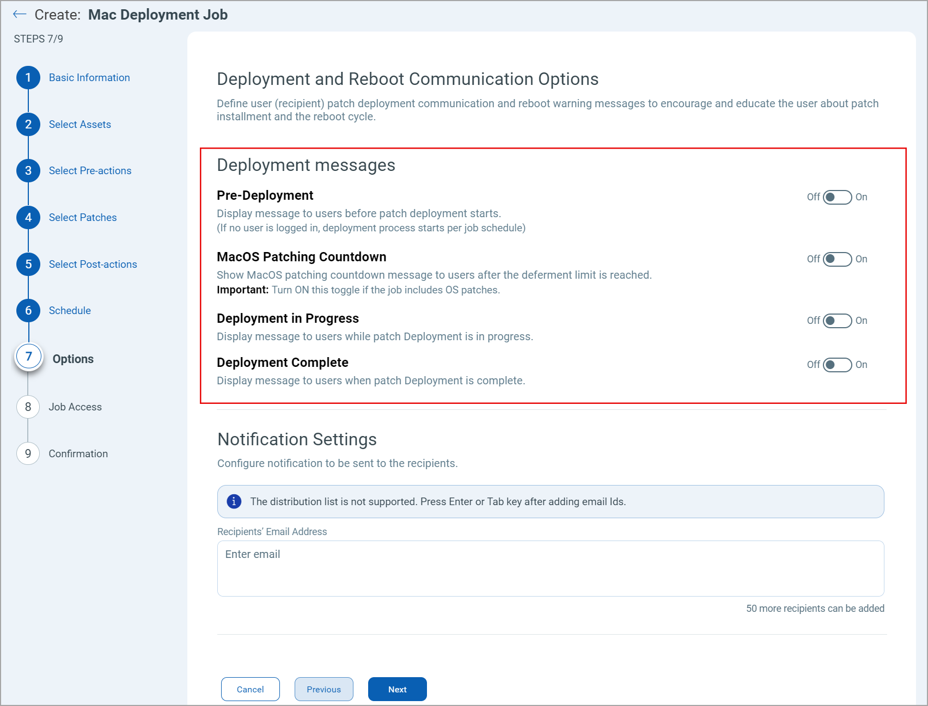Screen dimensions: 928x706
Task: Go to the Confirmation step
Action: (x=28, y=453)
